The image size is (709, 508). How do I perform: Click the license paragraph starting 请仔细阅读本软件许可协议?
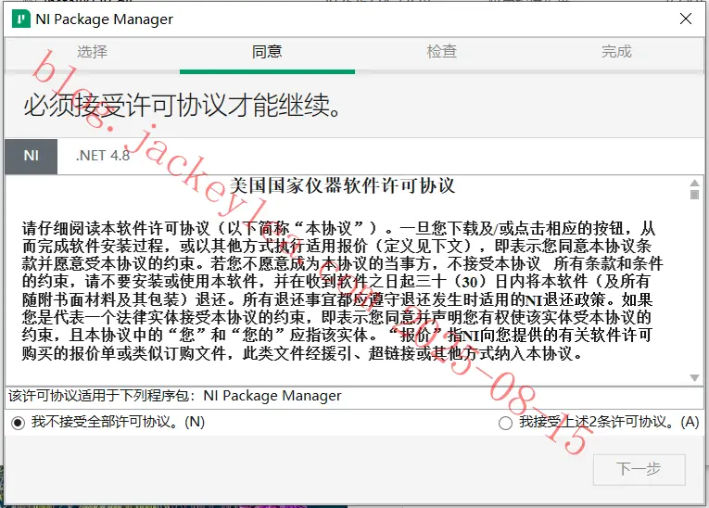click(342, 291)
